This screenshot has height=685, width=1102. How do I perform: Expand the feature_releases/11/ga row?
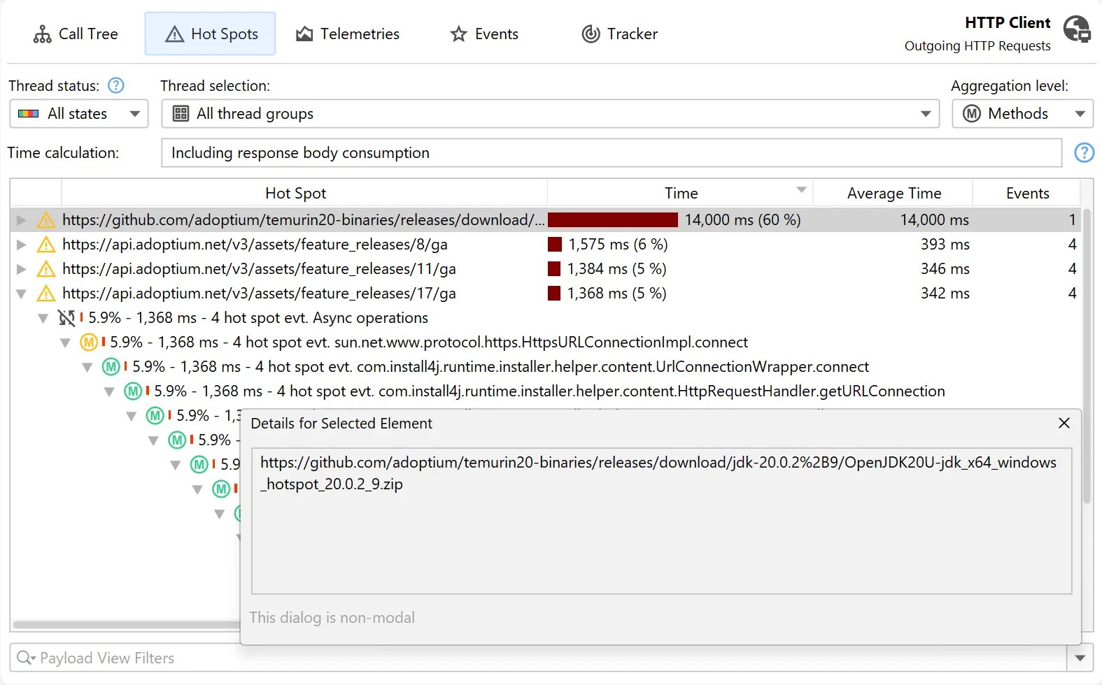(21, 269)
